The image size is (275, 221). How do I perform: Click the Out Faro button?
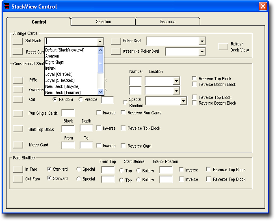(18, 179)
